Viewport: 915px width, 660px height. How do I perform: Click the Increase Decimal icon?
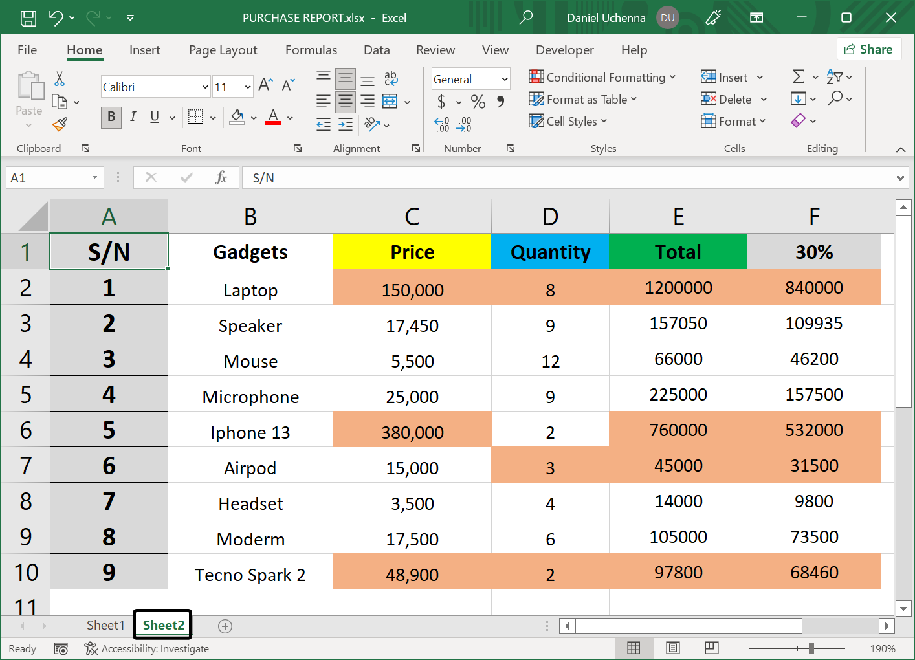(x=441, y=125)
